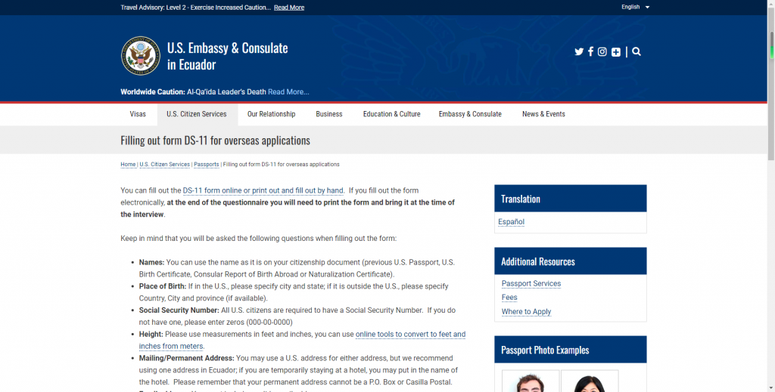The width and height of the screenshot is (775, 392).
Task: Click the man's passport photo example
Action: [x=531, y=381]
